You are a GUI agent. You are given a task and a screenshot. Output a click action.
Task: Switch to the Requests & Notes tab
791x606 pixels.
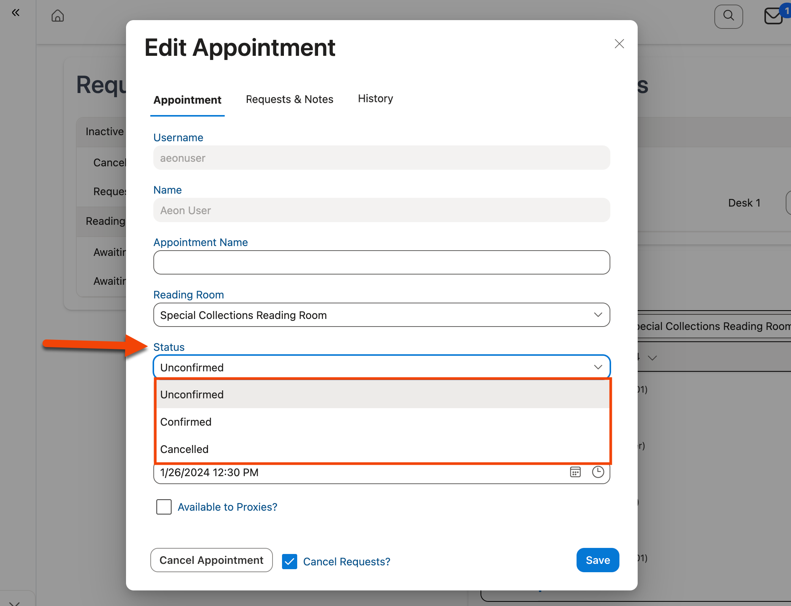[289, 99]
